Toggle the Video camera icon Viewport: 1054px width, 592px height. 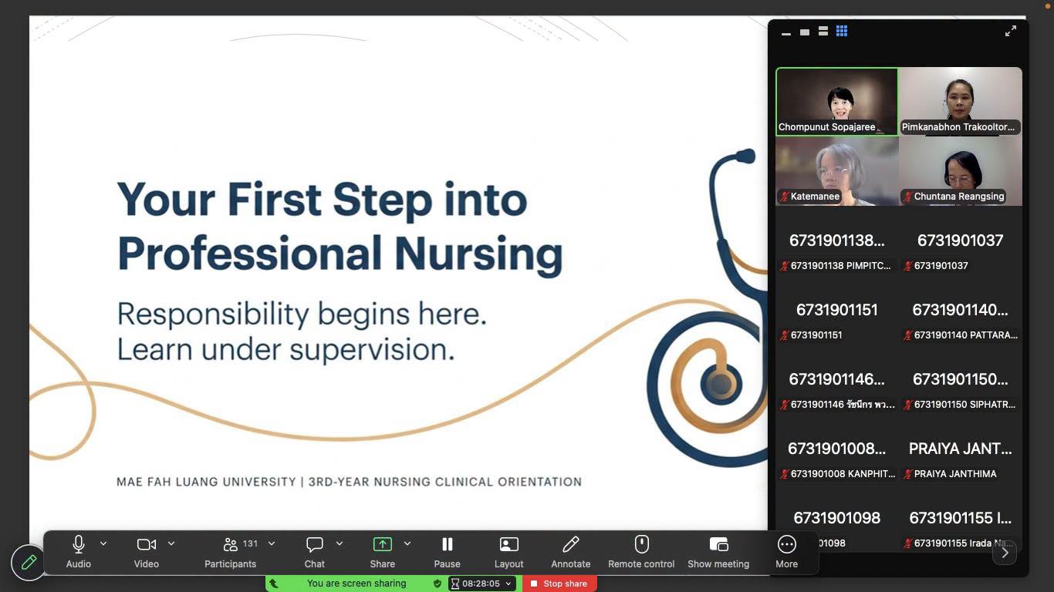tap(146, 544)
